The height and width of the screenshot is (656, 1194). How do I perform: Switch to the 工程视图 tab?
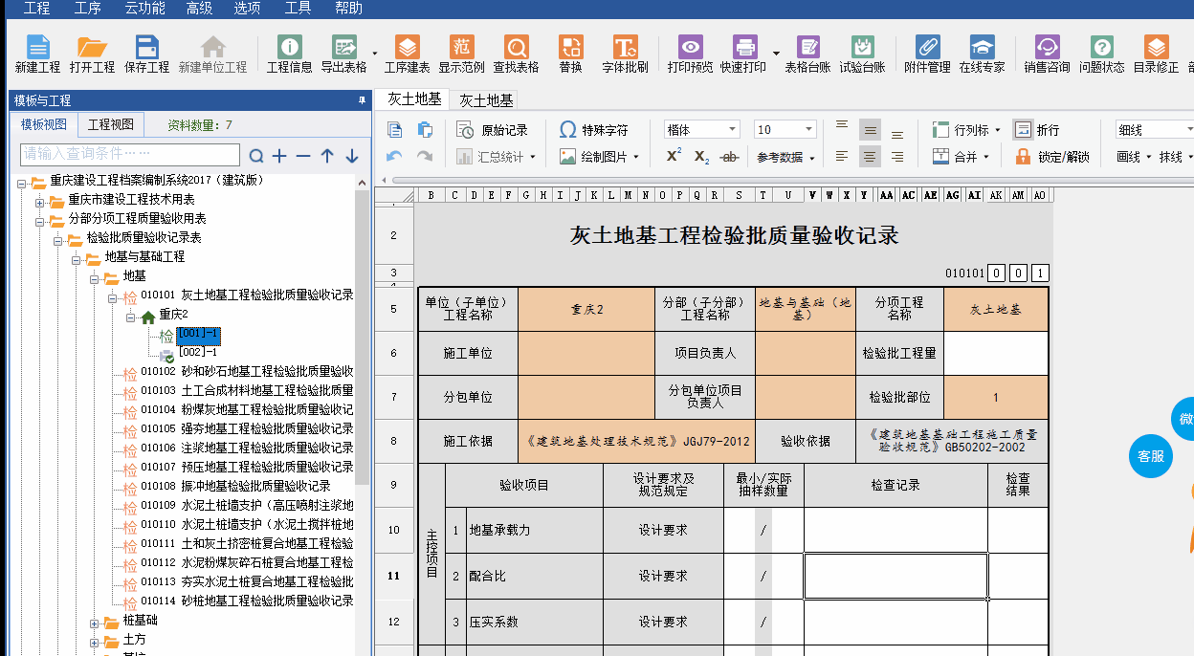click(111, 124)
